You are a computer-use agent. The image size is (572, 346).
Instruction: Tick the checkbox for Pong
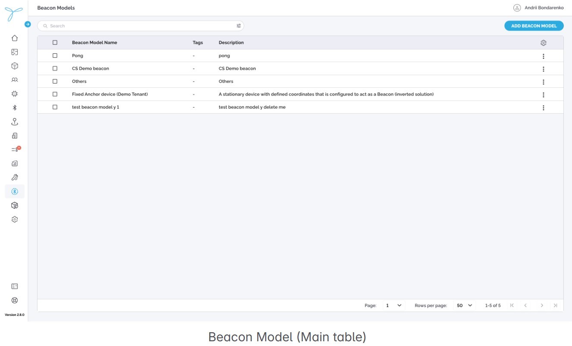tap(55, 56)
